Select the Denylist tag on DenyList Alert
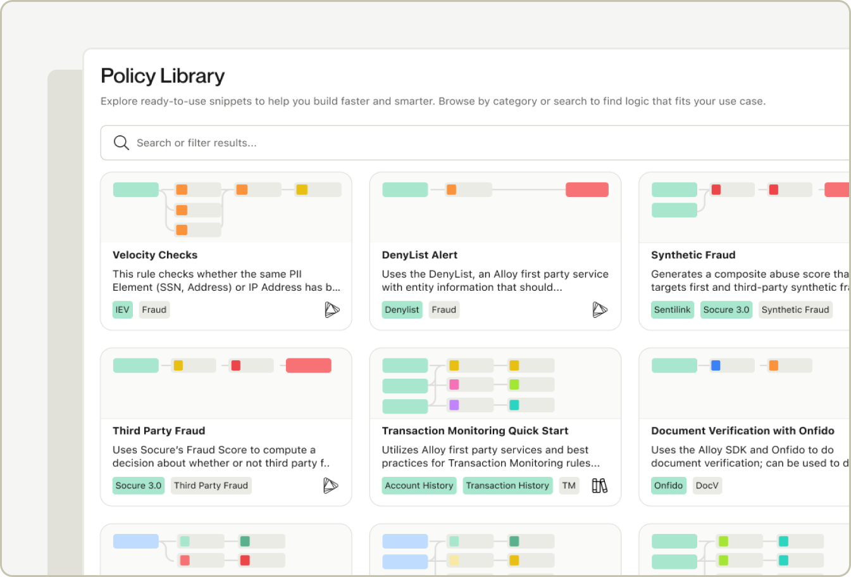The image size is (851, 577). pyautogui.click(x=402, y=310)
